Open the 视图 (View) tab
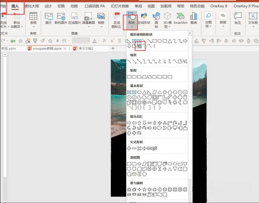 [151, 6]
